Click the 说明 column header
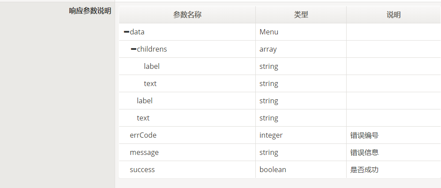 tap(393, 15)
